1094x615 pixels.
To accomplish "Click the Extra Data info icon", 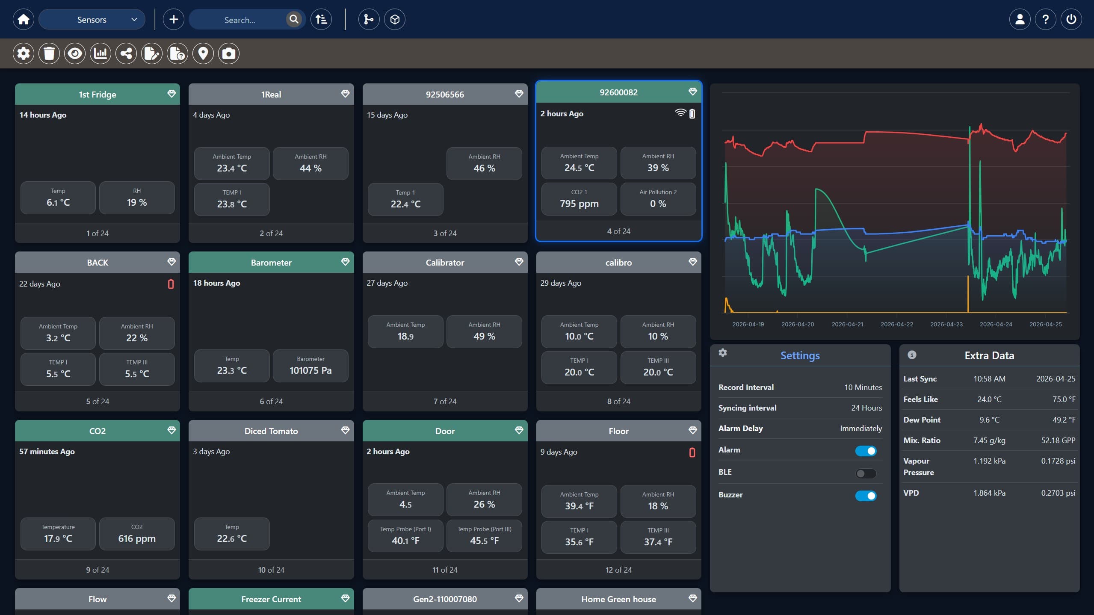I will 912,355.
